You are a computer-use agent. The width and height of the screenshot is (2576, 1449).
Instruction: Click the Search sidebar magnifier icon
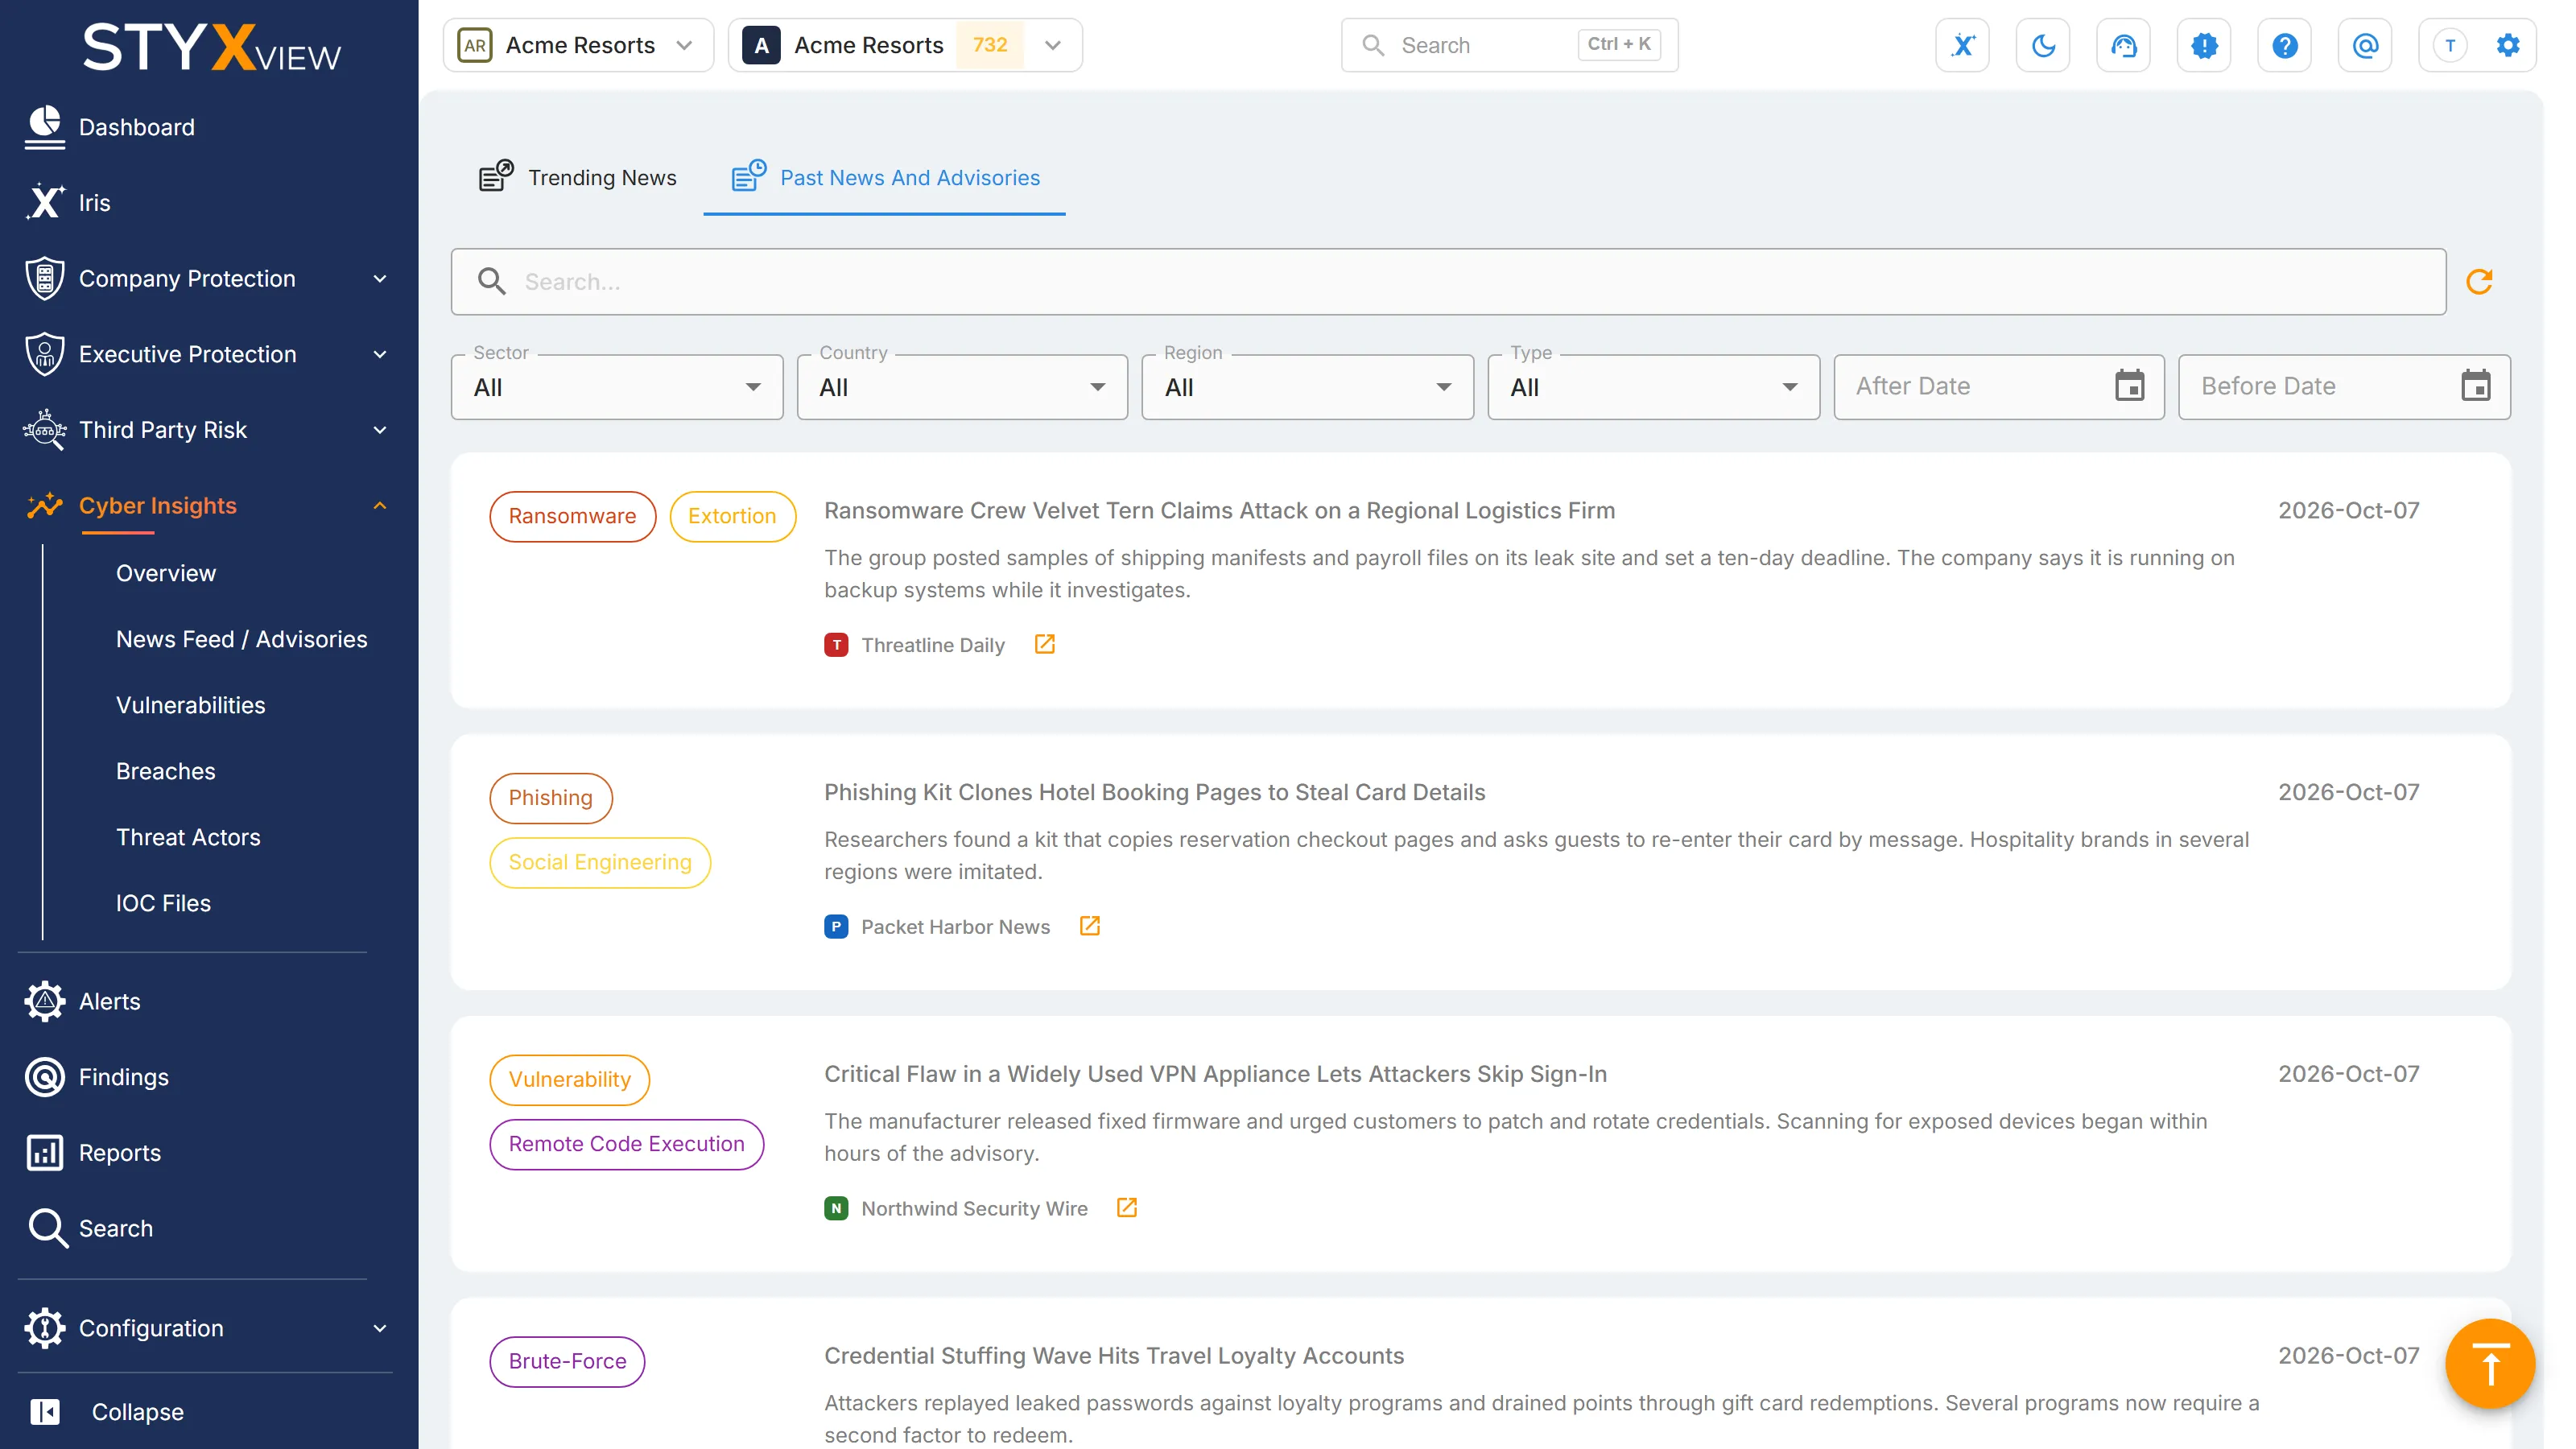click(47, 1228)
